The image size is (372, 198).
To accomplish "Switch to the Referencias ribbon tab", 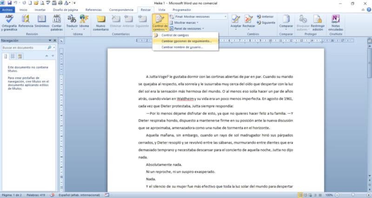I will click(93, 10).
